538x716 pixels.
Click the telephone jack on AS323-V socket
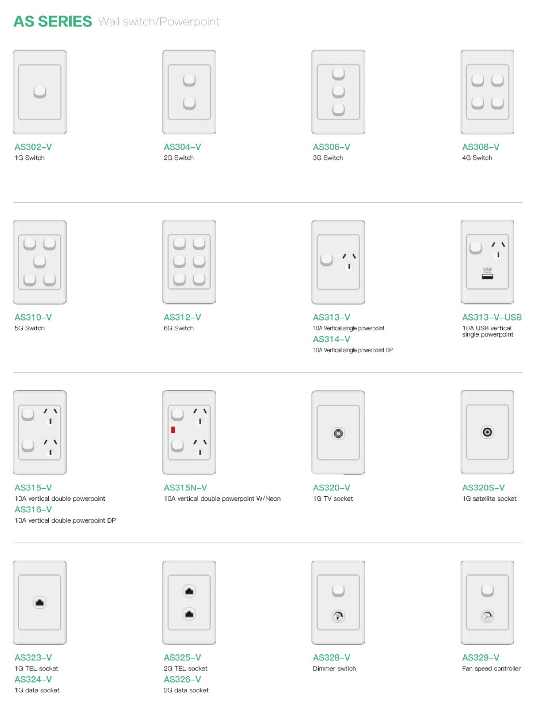40,603
